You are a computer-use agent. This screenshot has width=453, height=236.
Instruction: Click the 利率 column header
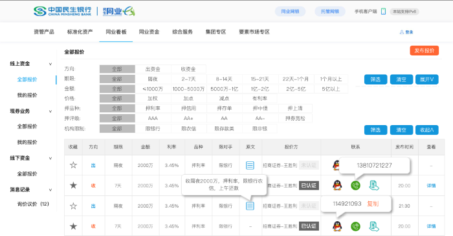pyautogui.click(x=171, y=147)
